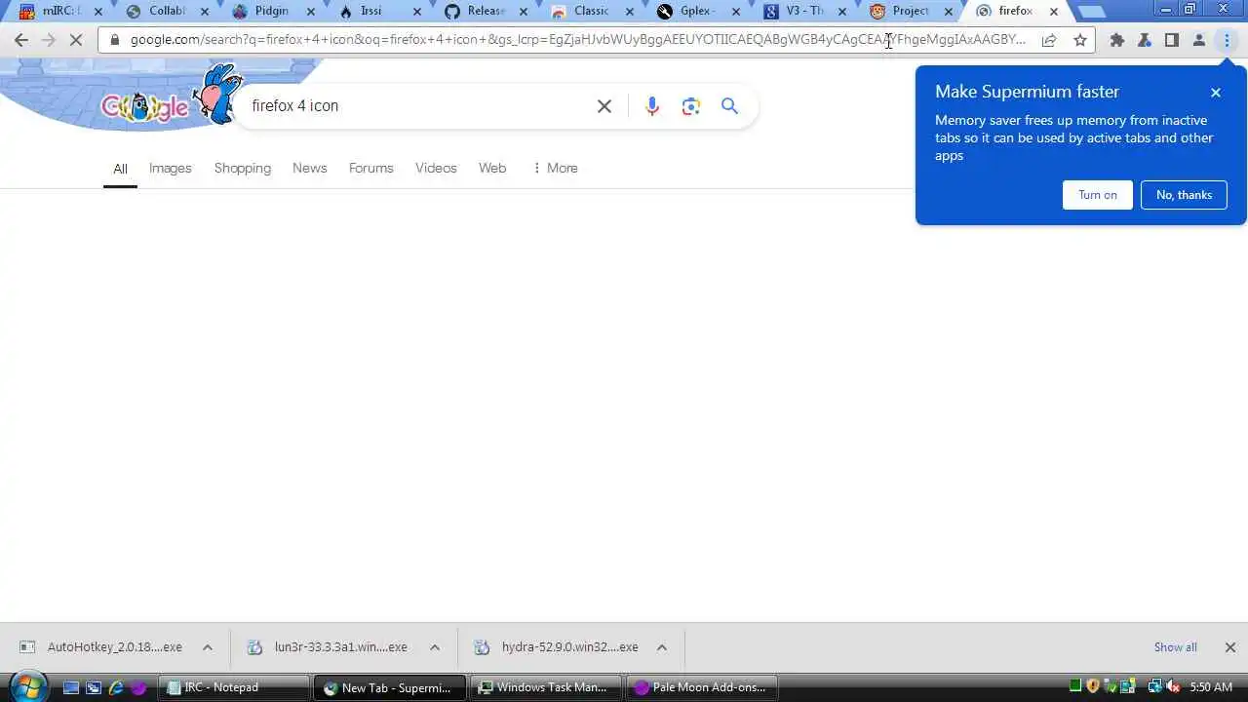Open Windows Task Manager taskbar window
Screen dimensions: 1248x702
[545, 687]
